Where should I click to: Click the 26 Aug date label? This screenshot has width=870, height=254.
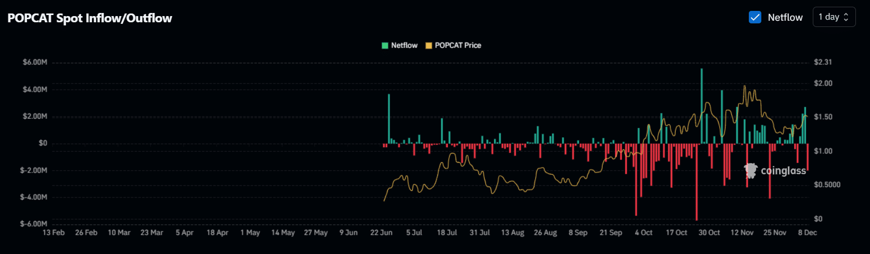tap(546, 232)
